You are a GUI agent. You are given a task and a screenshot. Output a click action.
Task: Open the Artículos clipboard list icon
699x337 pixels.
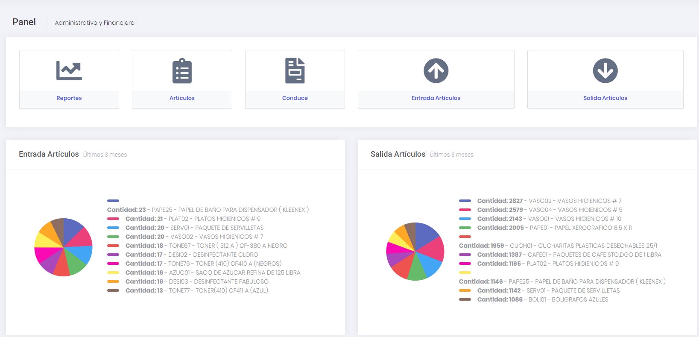(182, 71)
